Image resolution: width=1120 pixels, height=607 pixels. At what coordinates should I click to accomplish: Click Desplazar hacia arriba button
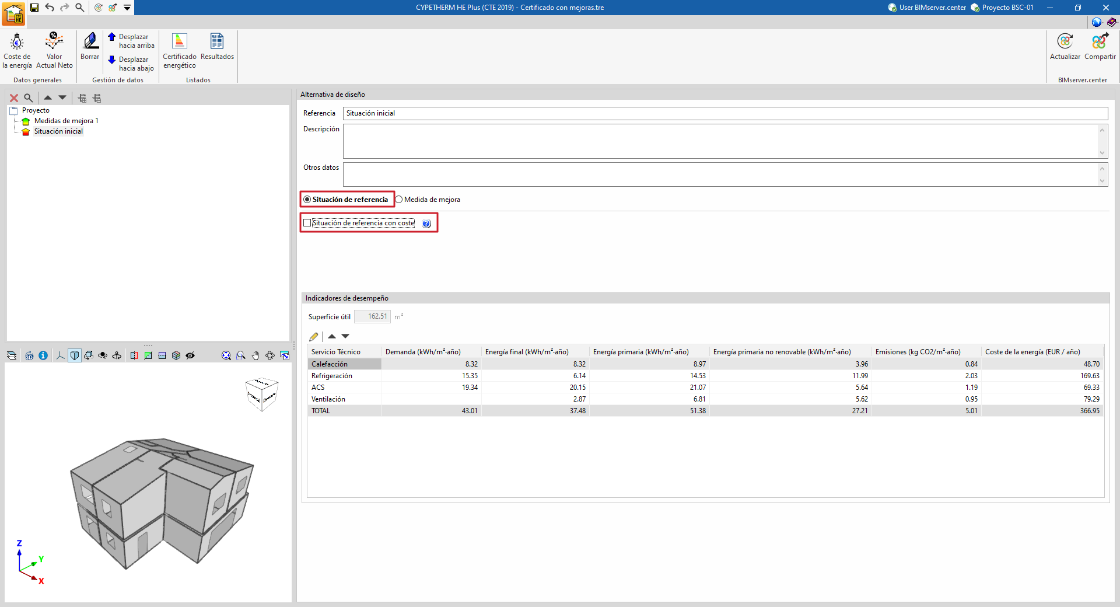(131, 41)
